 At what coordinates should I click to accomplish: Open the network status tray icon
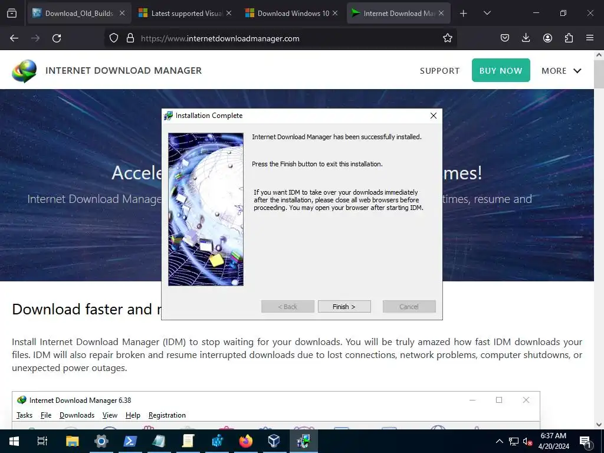pyautogui.click(x=514, y=441)
